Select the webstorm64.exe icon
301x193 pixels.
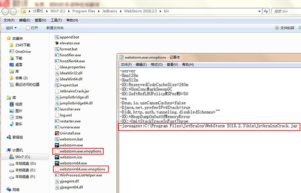click(x=57, y=163)
